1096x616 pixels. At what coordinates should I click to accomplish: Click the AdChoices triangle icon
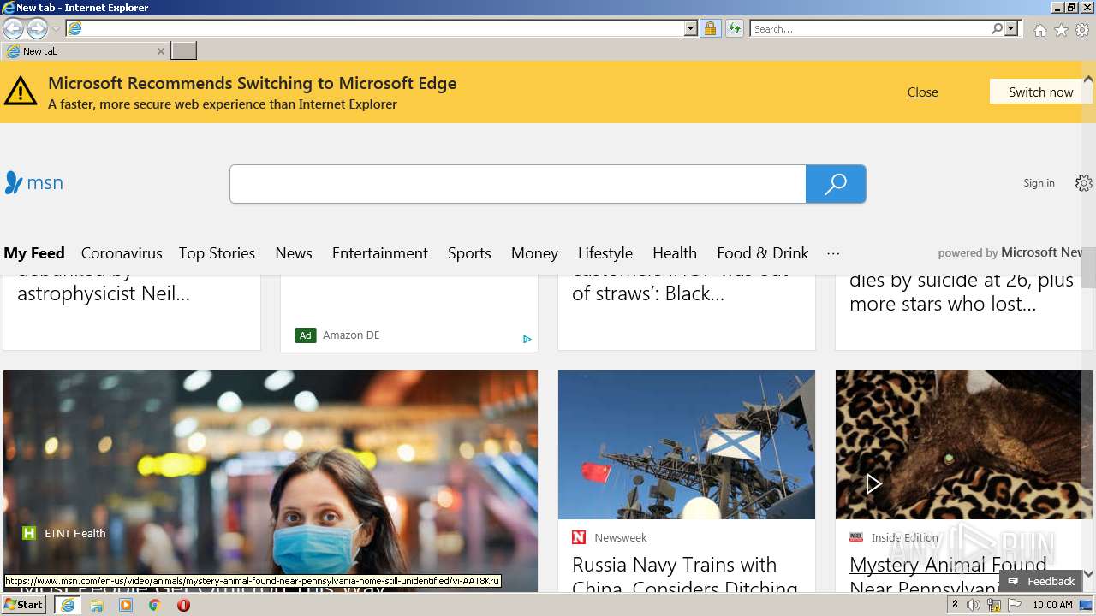(x=527, y=339)
